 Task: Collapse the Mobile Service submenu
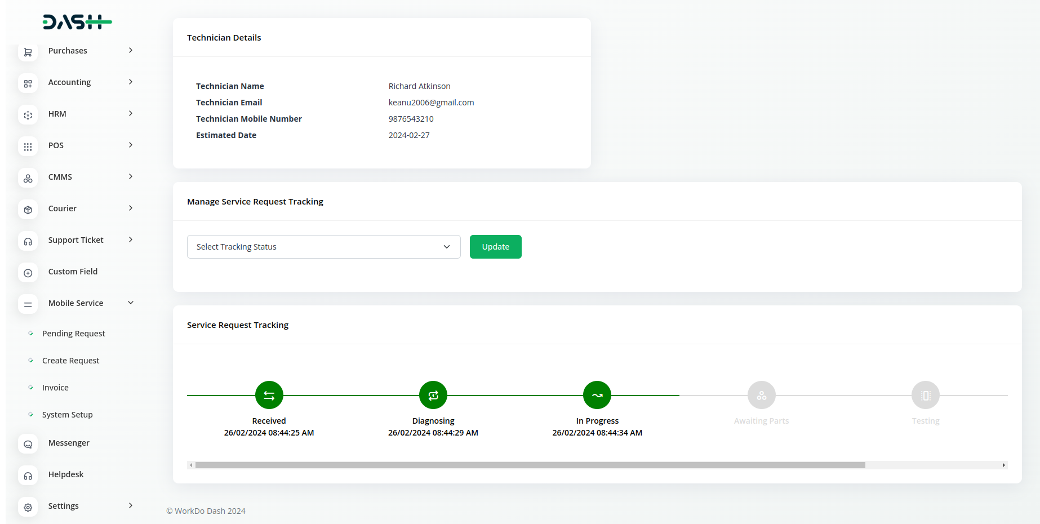tap(131, 303)
